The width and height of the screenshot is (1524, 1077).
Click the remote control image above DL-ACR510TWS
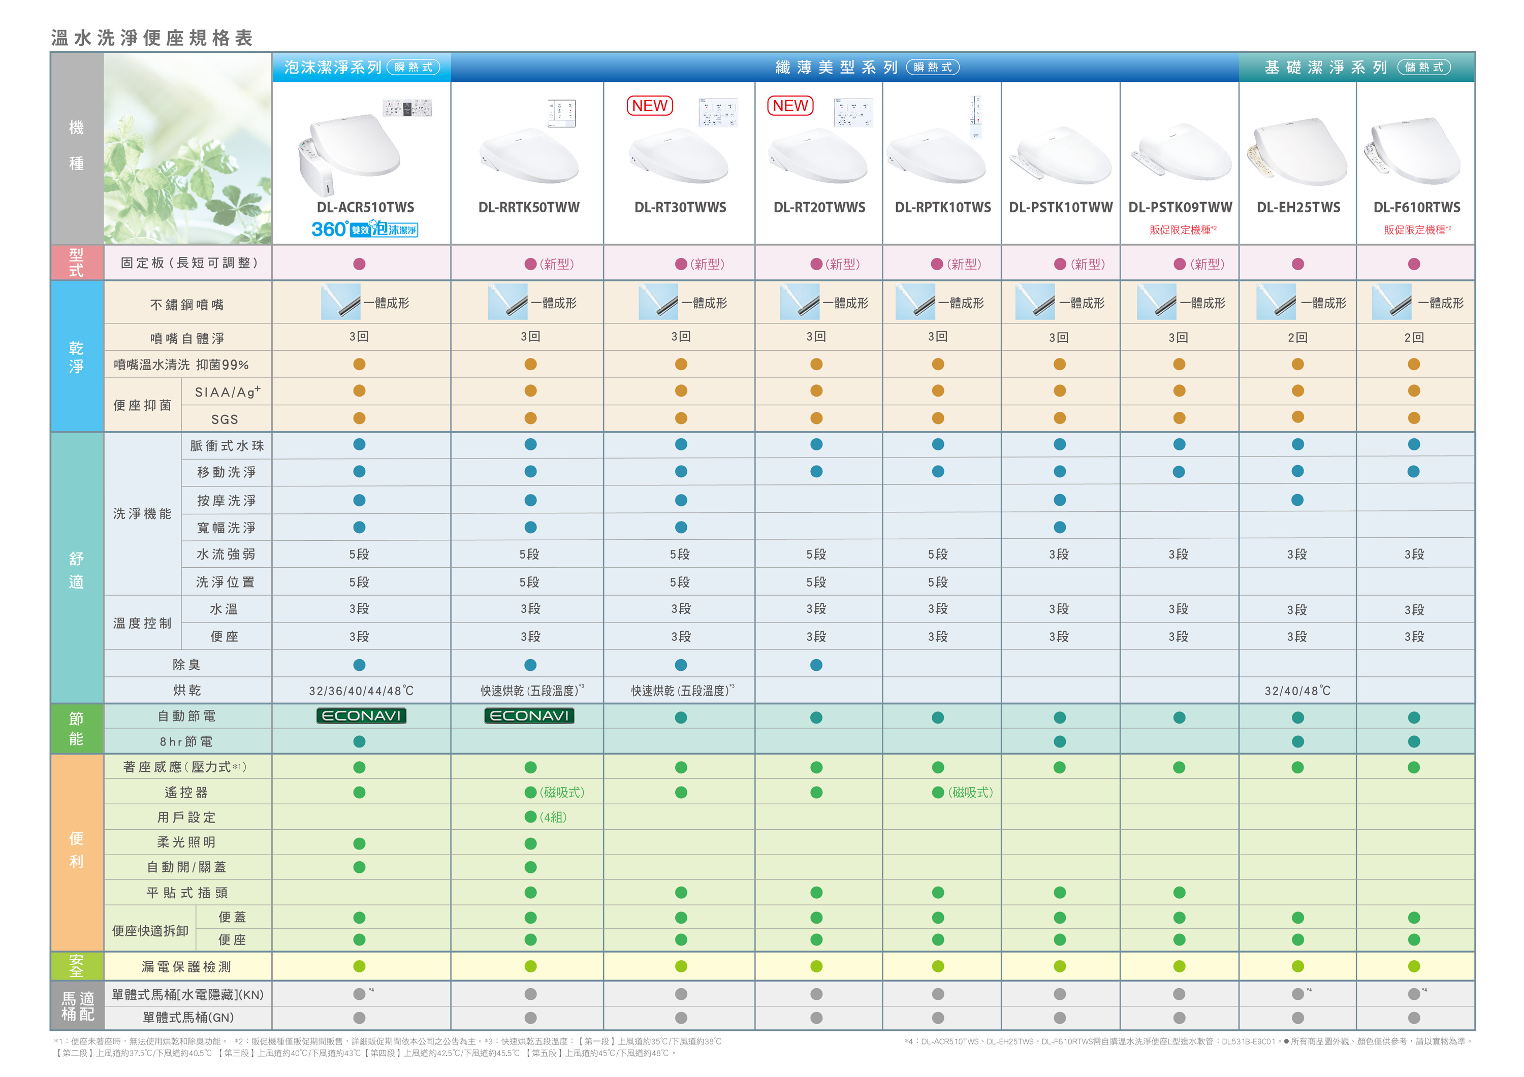click(407, 108)
